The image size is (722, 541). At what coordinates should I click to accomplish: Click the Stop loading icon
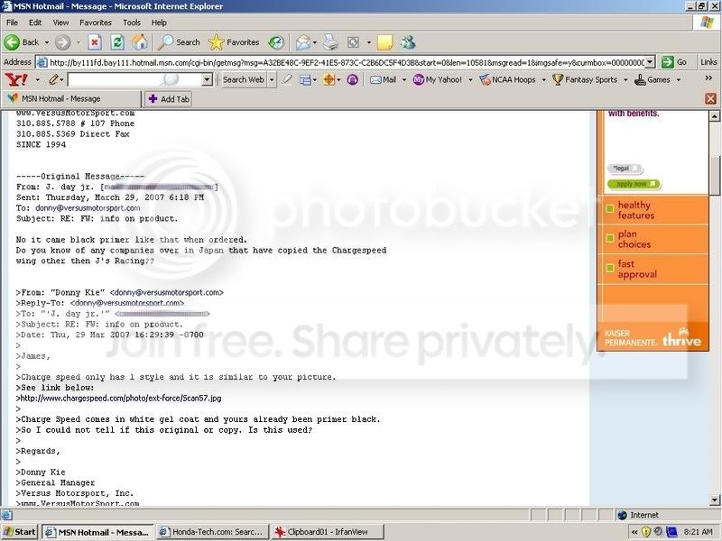pos(95,41)
